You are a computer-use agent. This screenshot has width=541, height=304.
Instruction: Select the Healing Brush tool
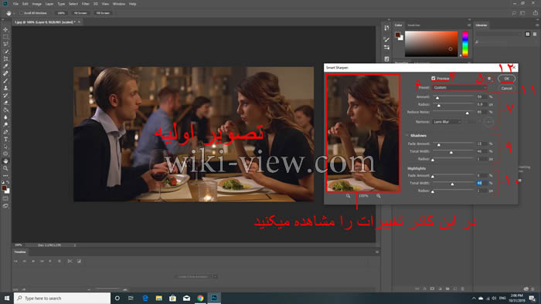tap(5, 73)
